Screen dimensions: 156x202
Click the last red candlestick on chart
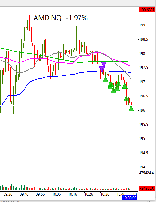(131, 103)
